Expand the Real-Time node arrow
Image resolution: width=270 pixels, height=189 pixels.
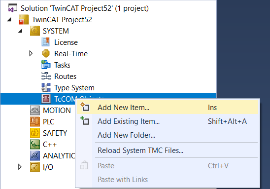[31, 53]
